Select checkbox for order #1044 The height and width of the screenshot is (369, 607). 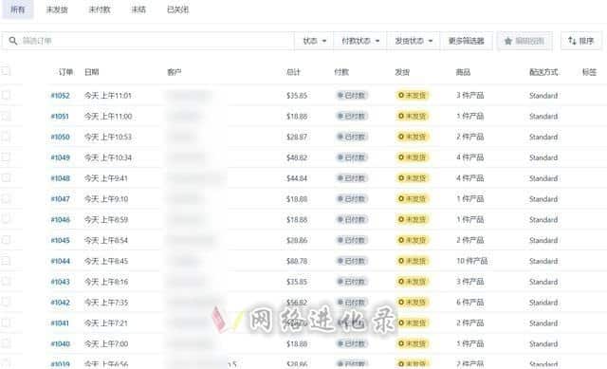coord(6,261)
